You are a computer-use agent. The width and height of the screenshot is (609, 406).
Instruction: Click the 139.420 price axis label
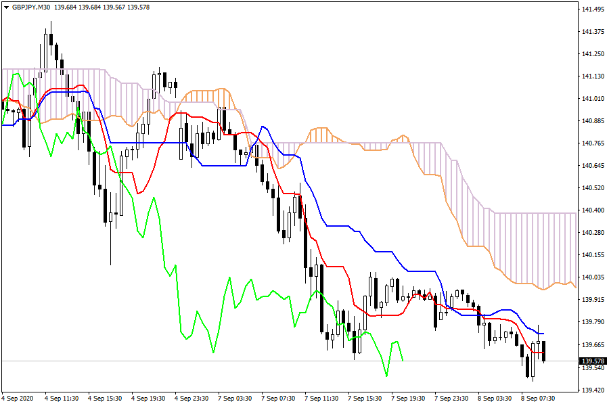(x=593, y=390)
